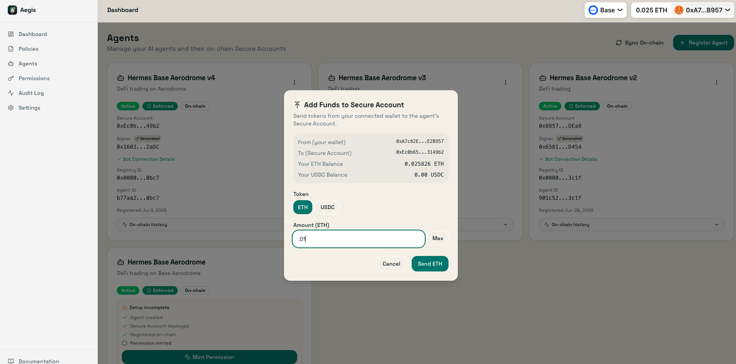The height and width of the screenshot is (364, 736).
Task: Open the Base network dropdown
Action: point(605,10)
